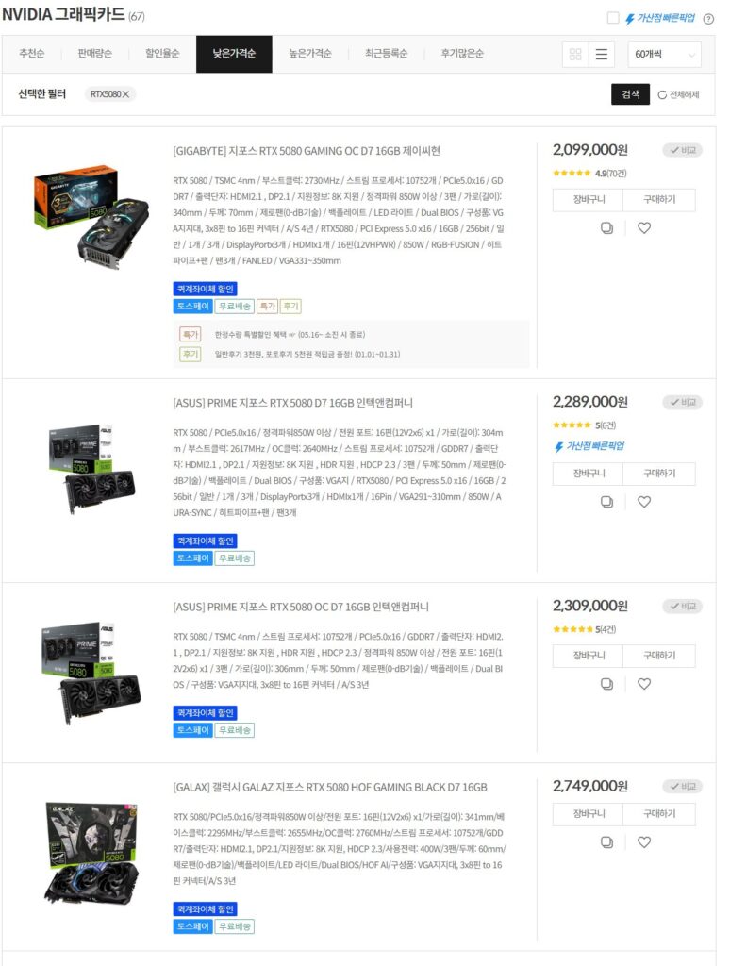Screen dimensions: 730x966
Task: Open help icon beside 가산점 빠른픽업
Action: click(708, 19)
